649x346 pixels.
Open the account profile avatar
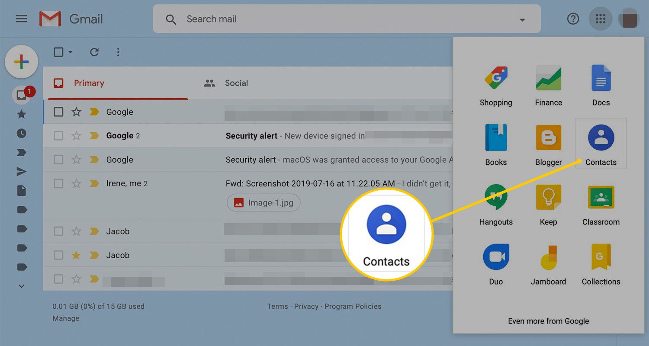[629, 19]
